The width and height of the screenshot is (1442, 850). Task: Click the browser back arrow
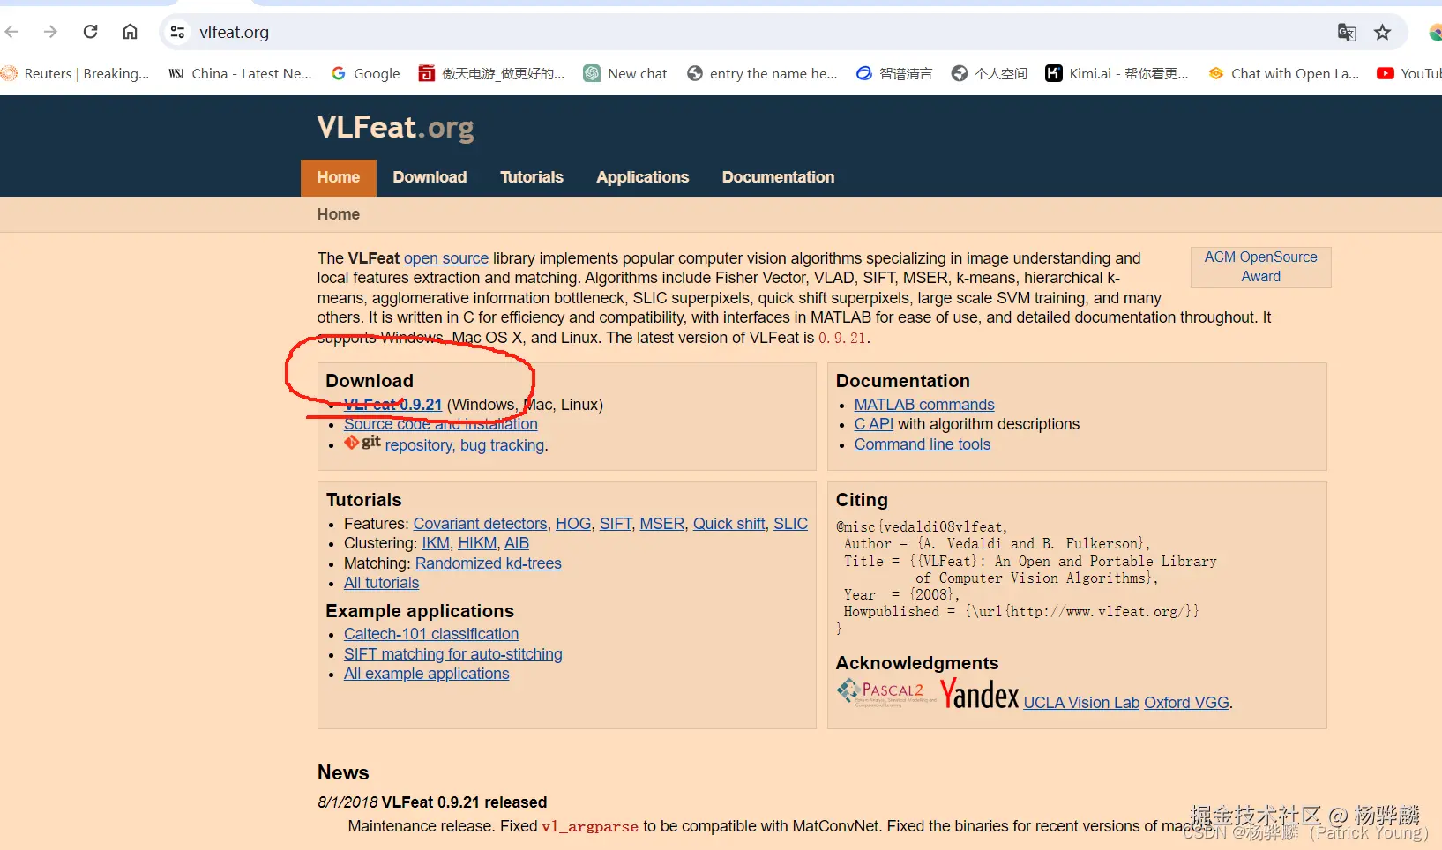point(11,32)
